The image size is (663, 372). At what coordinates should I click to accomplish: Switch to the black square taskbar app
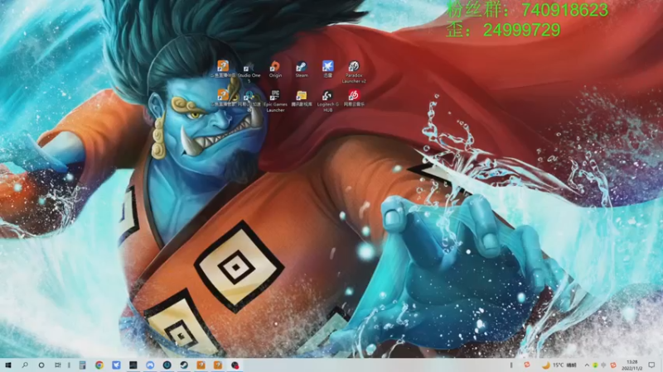tap(133, 365)
